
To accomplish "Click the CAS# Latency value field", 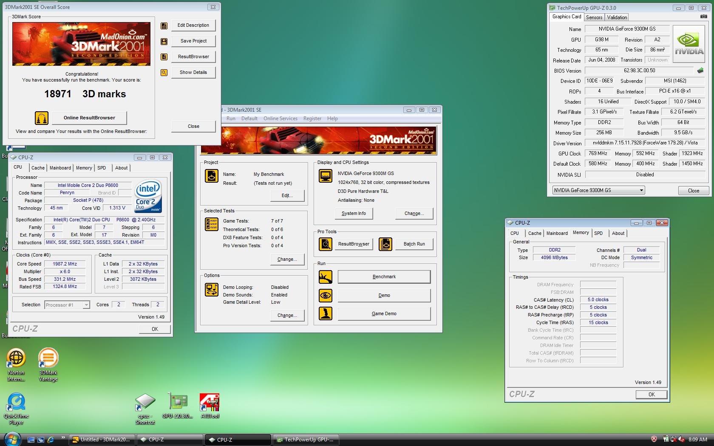I will point(598,300).
